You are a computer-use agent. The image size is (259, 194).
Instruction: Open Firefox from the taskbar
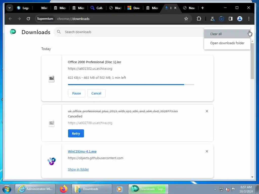pyautogui.click(x=63, y=189)
